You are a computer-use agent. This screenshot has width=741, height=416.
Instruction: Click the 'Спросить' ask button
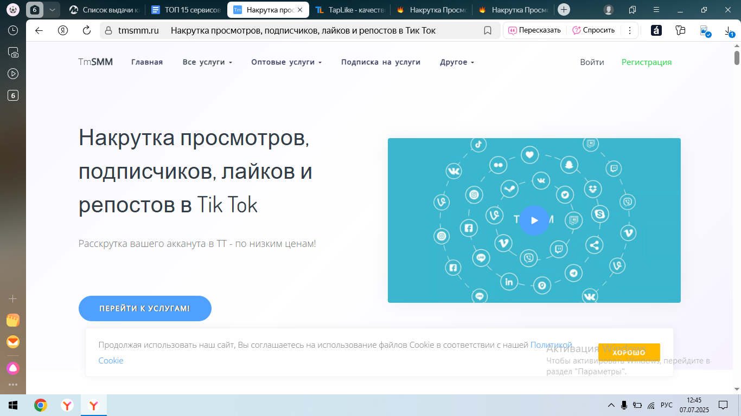click(593, 30)
